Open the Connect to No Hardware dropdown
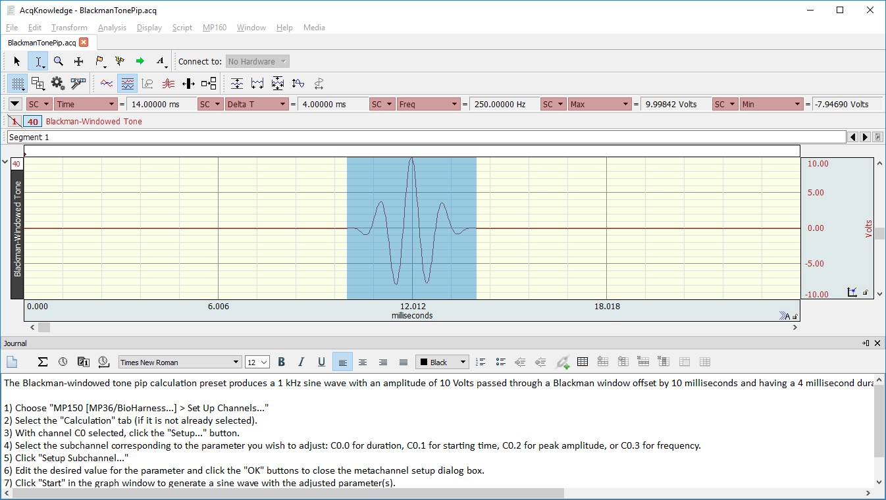 [x=257, y=61]
